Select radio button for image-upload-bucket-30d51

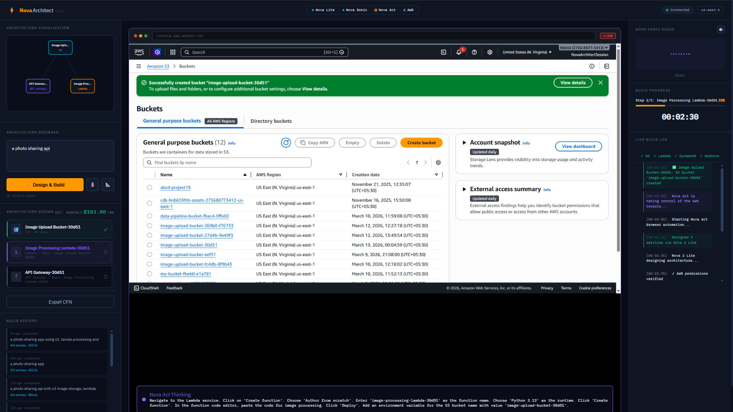pyautogui.click(x=149, y=245)
